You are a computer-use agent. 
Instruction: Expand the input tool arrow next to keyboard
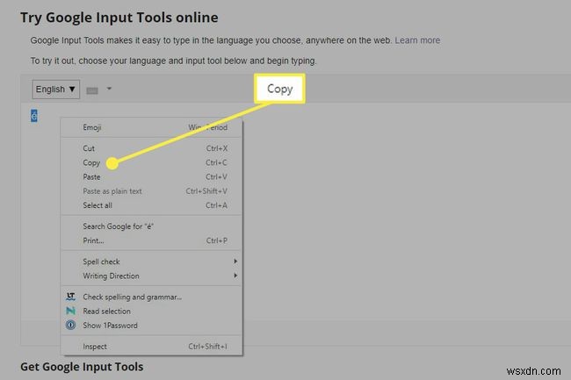pos(109,89)
